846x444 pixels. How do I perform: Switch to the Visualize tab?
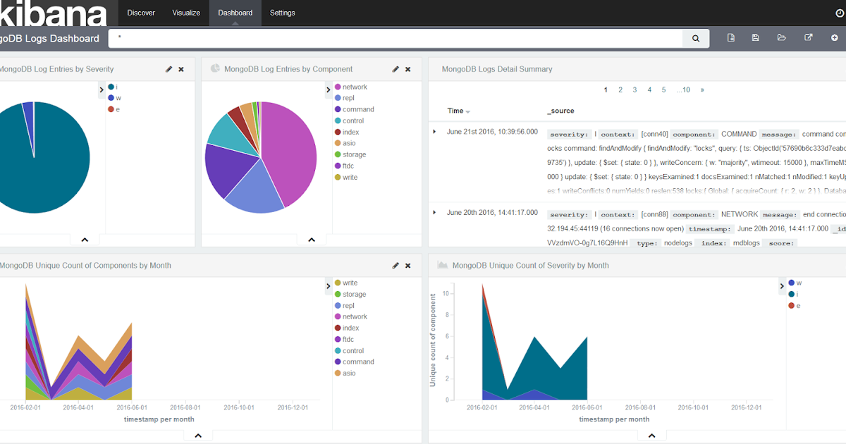coord(186,13)
